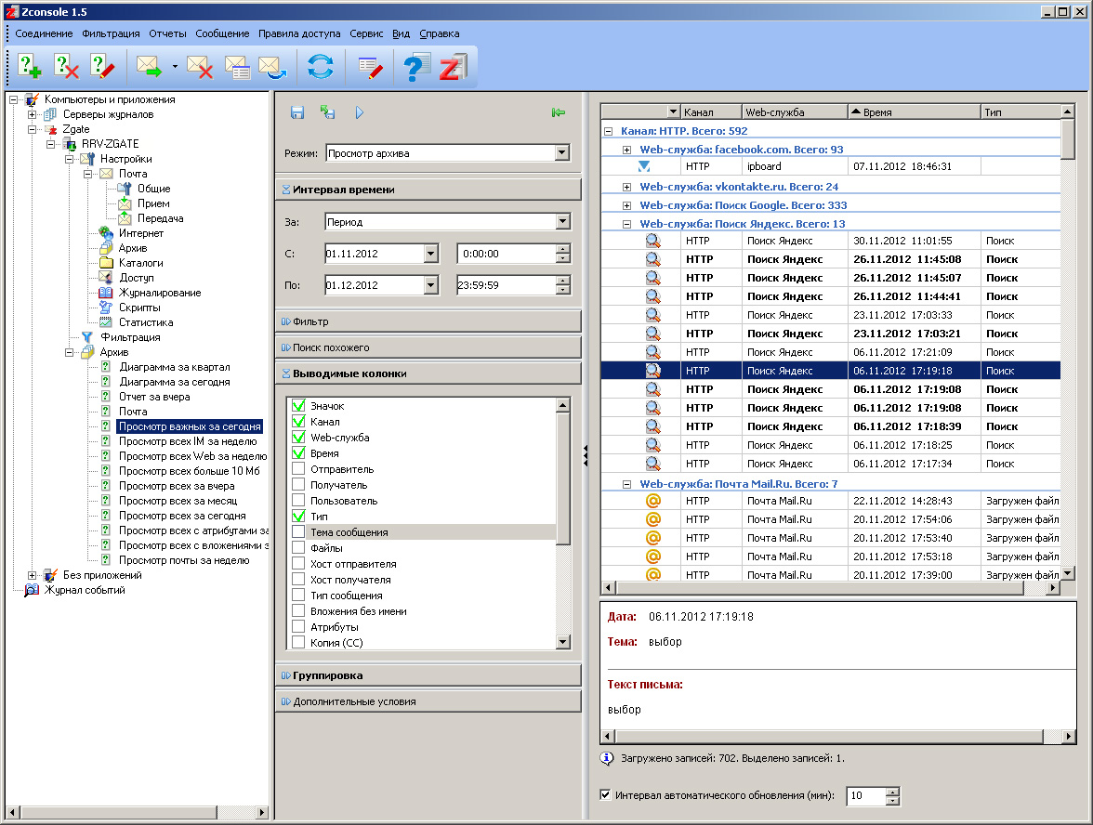This screenshot has height=825, width=1093.
Task: Open the Режим dropdown list
Action: [x=561, y=153]
